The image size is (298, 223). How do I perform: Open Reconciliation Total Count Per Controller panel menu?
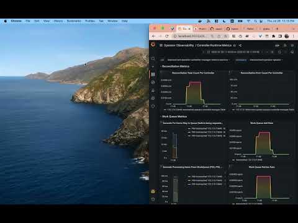coord(193,72)
